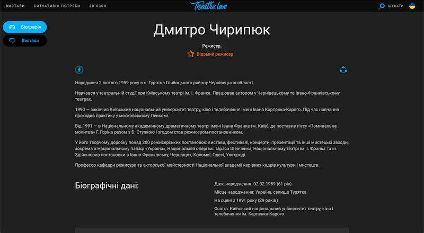Click the Біографічні дані: heading
This screenshot has width=424, height=233.
pyautogui.click(x=107, y=186)
